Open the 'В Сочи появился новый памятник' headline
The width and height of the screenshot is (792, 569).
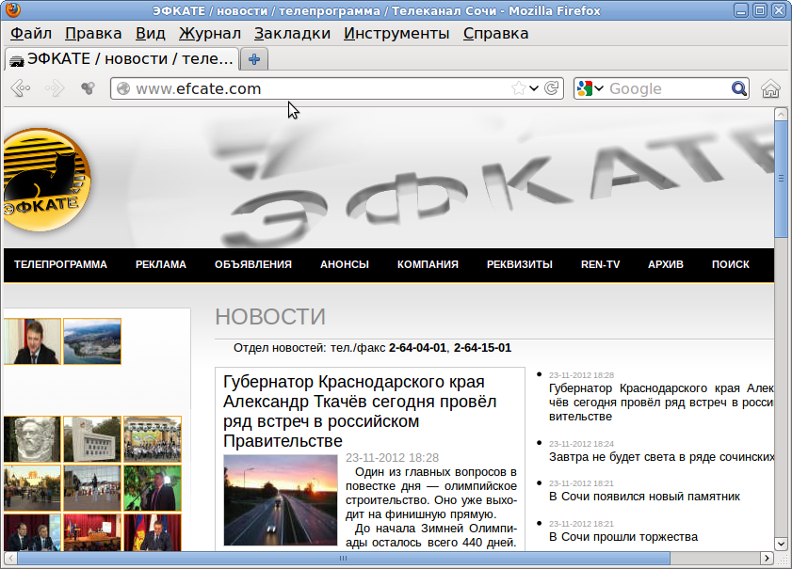click(644, 496)
